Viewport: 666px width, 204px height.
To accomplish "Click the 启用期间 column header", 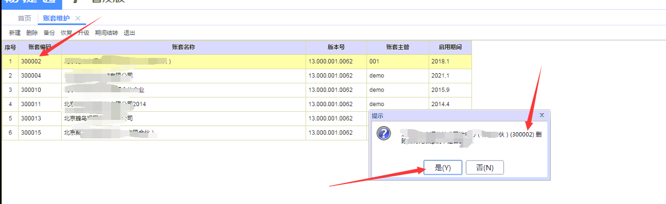I will (x=450, y=47).
